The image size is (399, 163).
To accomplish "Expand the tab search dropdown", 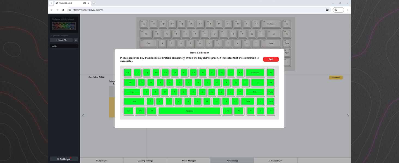I will click(51, 3).
